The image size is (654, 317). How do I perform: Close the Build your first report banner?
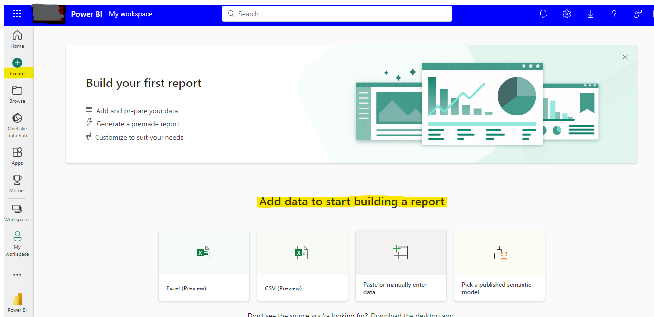[625, 57]
